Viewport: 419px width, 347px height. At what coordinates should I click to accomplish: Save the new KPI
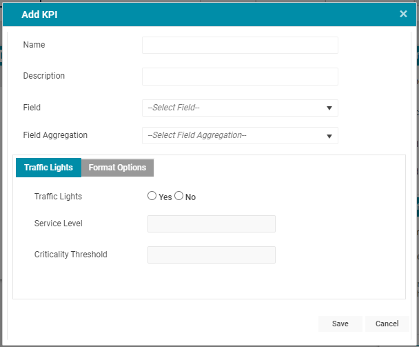[x=340, y=324]
